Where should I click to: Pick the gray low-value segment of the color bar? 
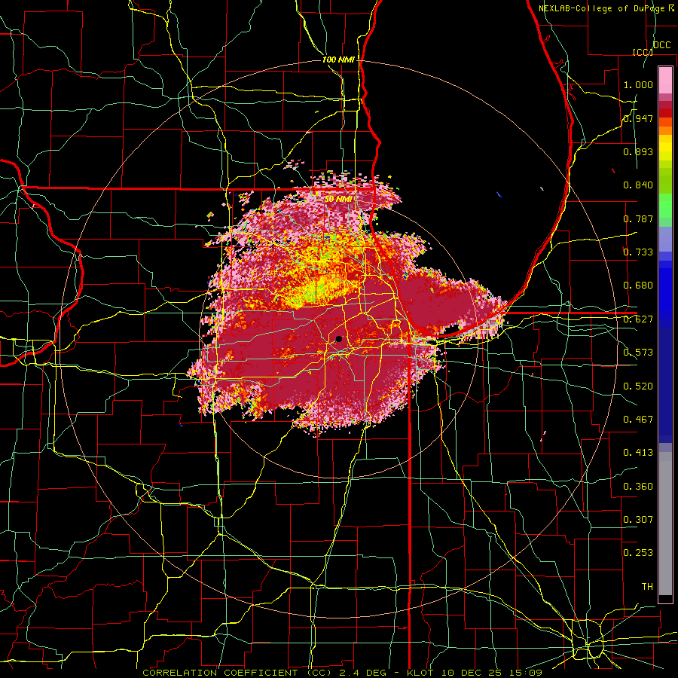[665, 525]
